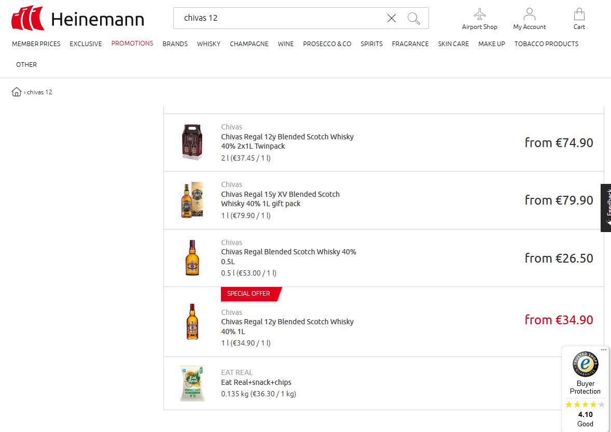Open FRAGRANCE menu
The height and width of the screenshot is (432, 611).
(410, 44)
